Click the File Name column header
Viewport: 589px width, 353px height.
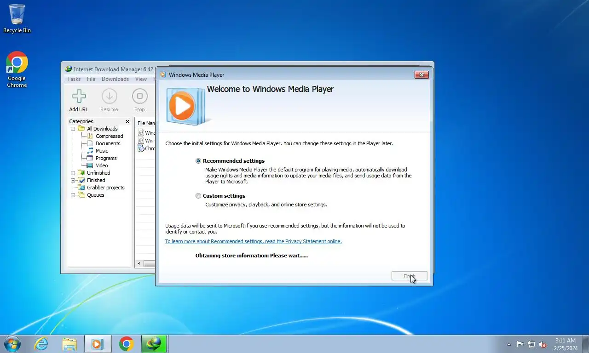click(146, 123)
